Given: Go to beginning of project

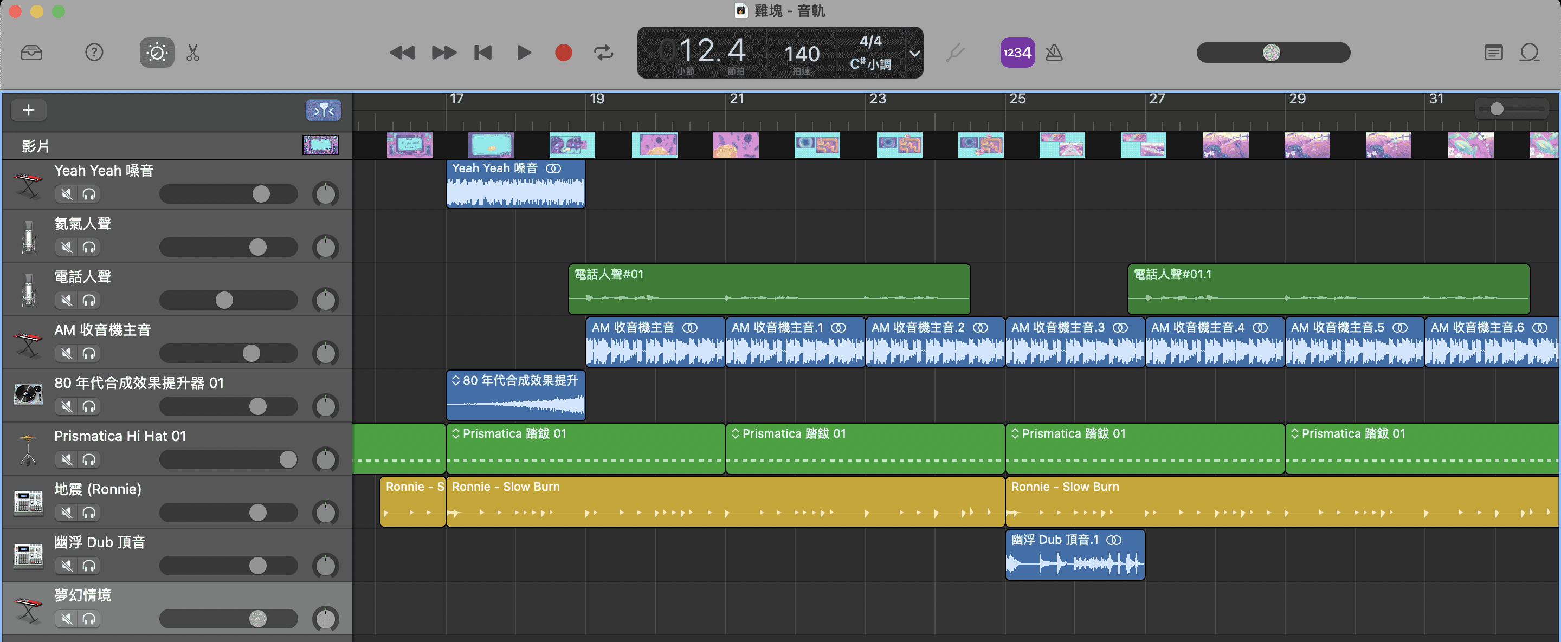Looking at the screenshot, I should [483, 53].
